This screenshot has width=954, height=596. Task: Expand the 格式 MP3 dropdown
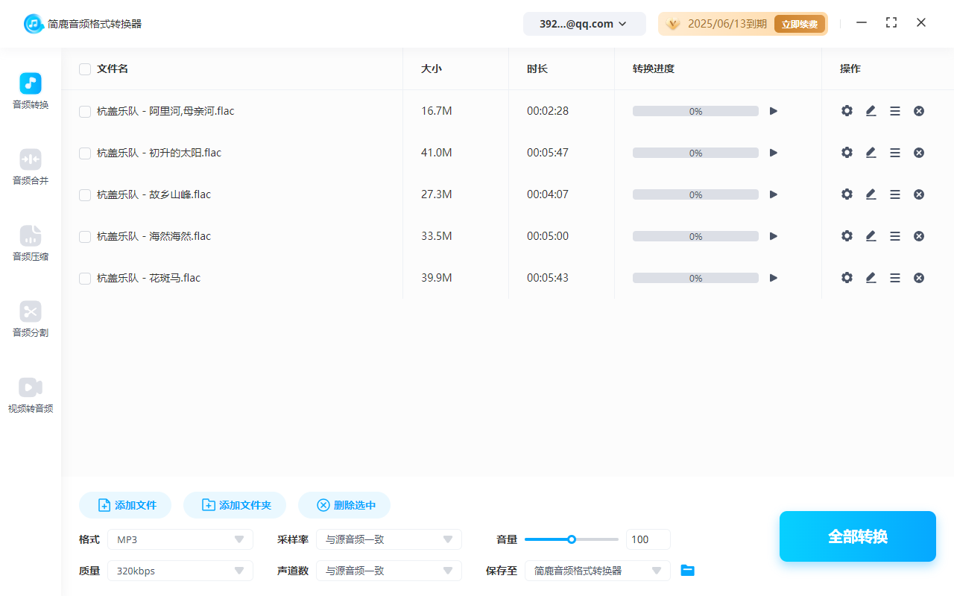pos(180,539)
